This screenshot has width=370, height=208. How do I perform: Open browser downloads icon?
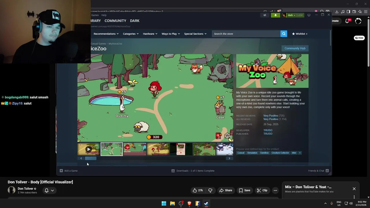click(x=337, y=12)
